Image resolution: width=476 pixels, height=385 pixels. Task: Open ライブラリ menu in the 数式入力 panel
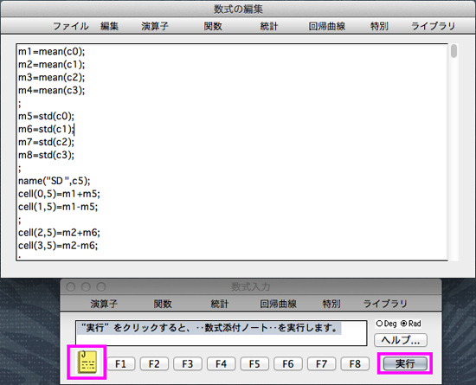pyautogui.click(x=385, y=304)
